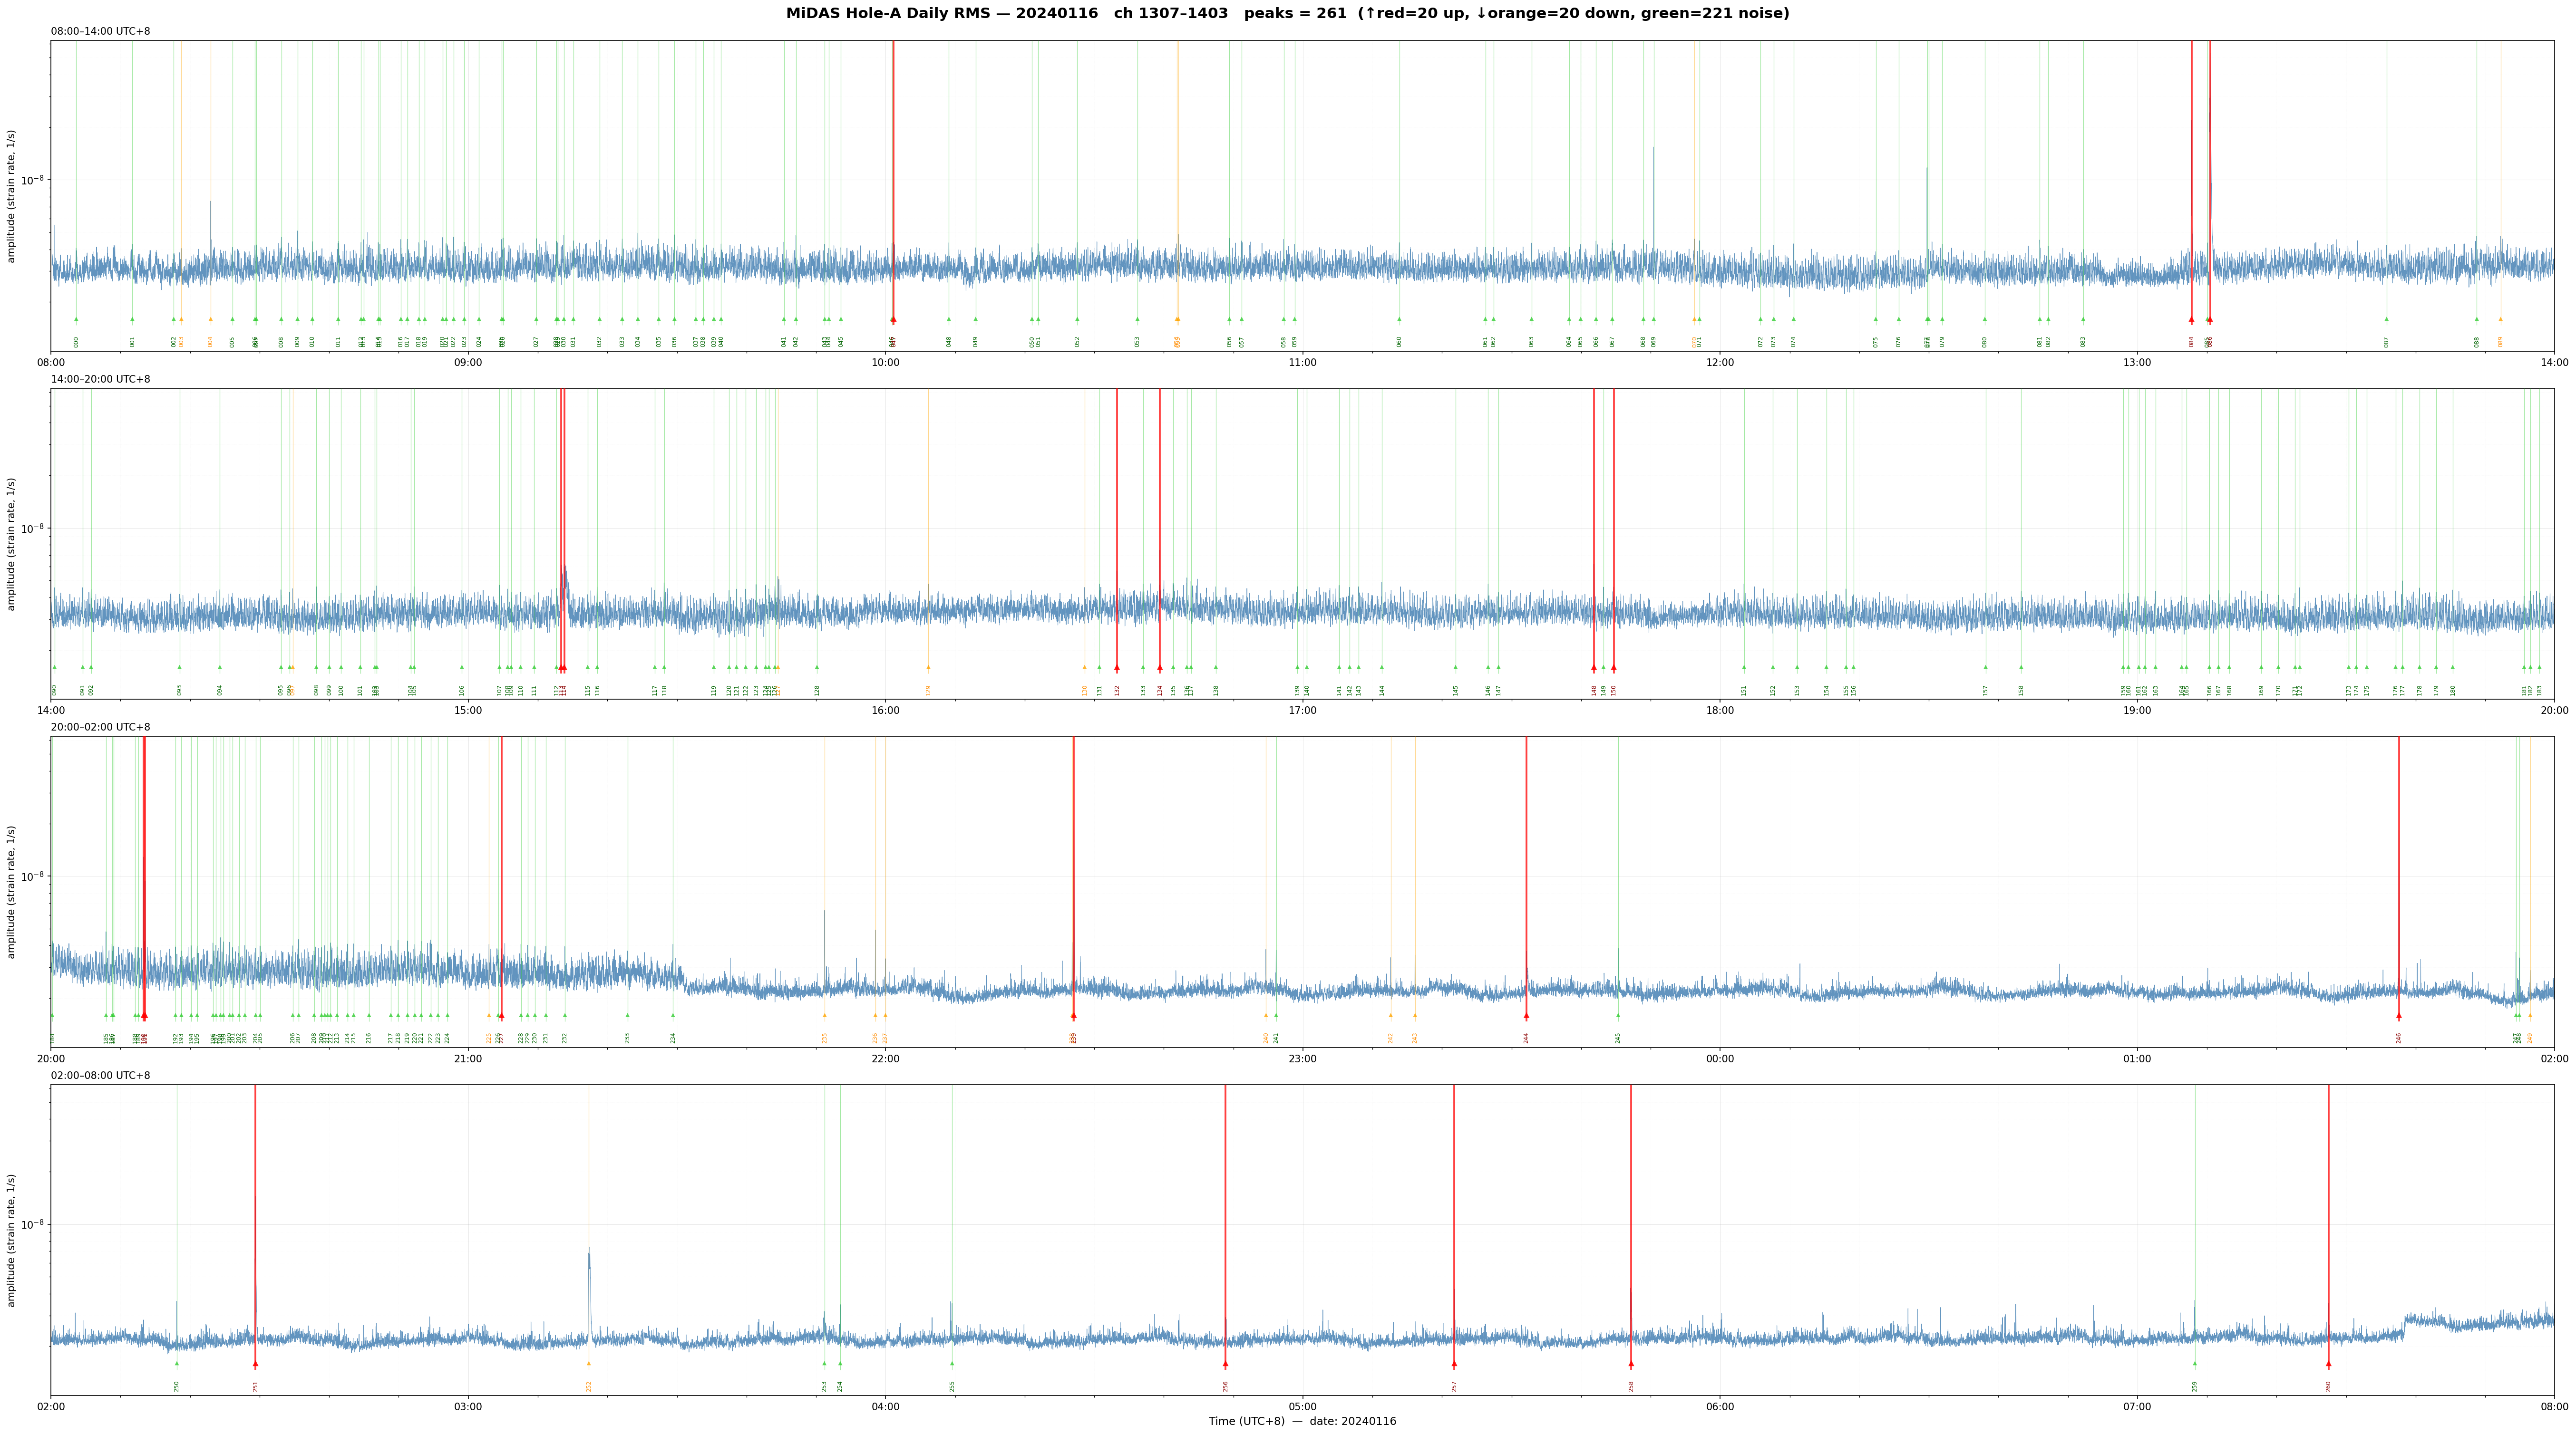Select green noise marker 245
The width and height of the screenshot is (2576, 1434).
point(1618,1015)
